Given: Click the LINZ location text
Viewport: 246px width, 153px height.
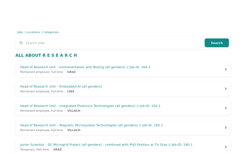Looking at the screenshot, I should [x=71, y=91].
